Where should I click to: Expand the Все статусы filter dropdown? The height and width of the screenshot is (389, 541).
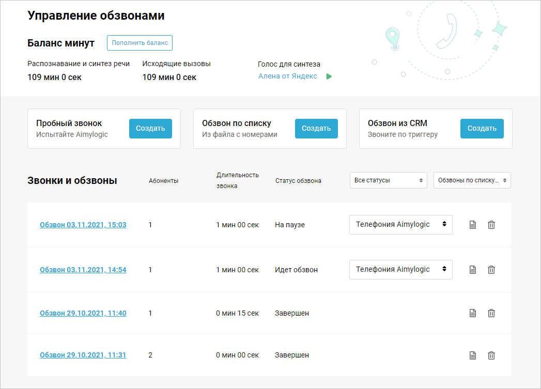tap(388, 180)
